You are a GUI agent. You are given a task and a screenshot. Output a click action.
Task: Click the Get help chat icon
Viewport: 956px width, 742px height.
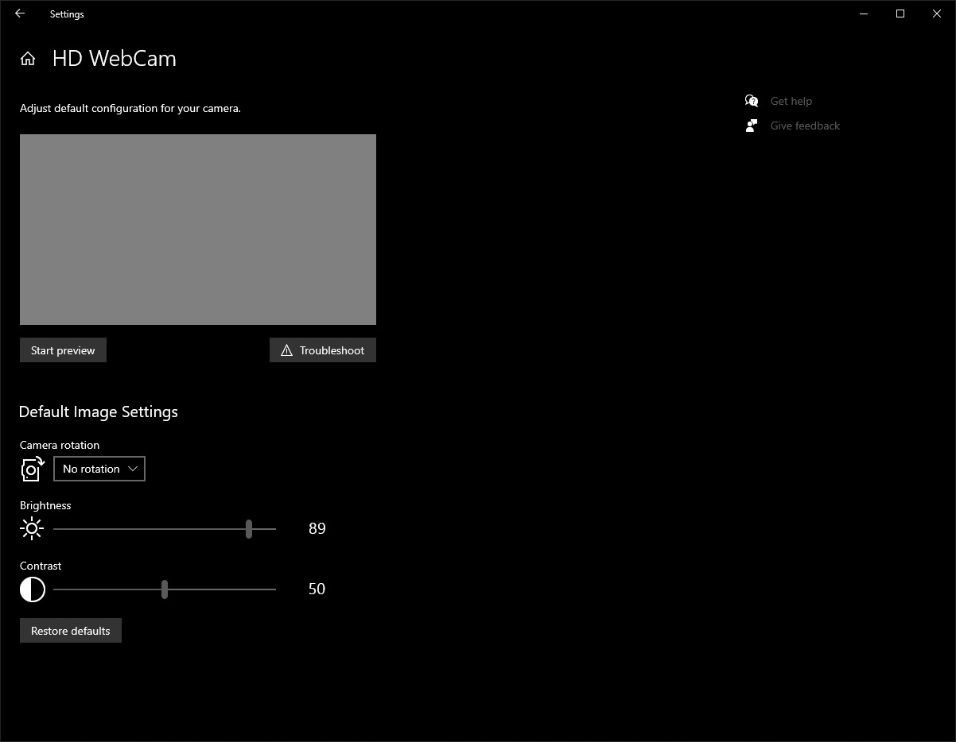coord(751,100)
